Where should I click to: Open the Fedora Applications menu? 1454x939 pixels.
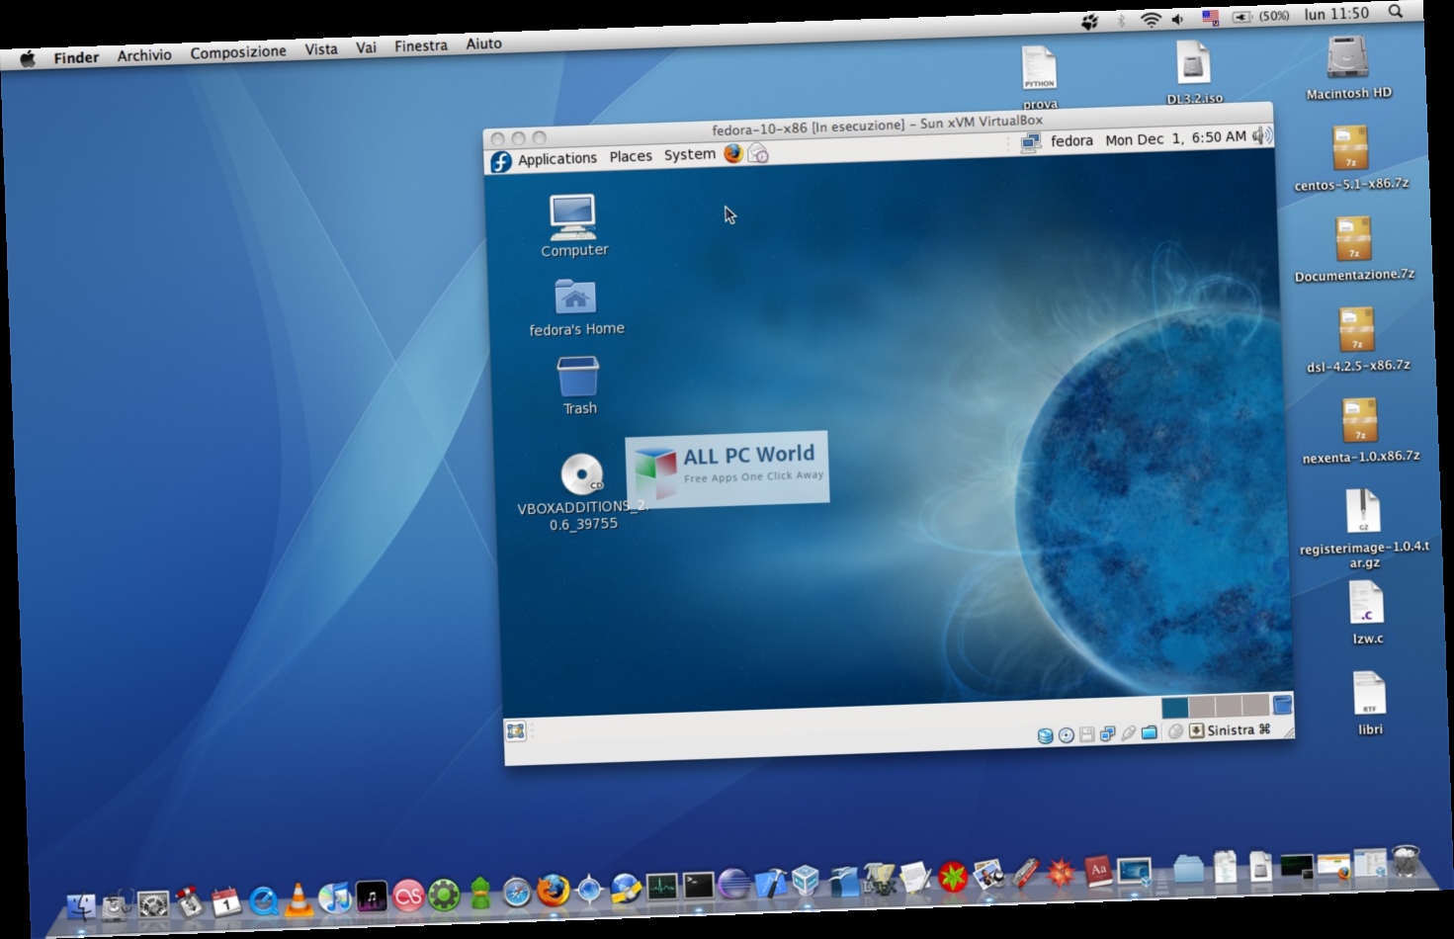[x=557, y=158]
